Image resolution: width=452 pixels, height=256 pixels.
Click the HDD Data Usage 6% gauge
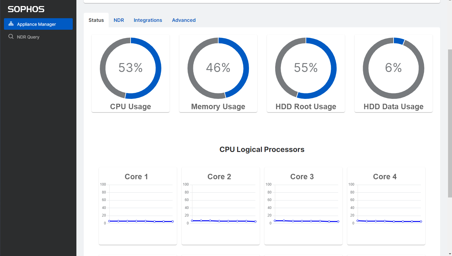[394, 68]
